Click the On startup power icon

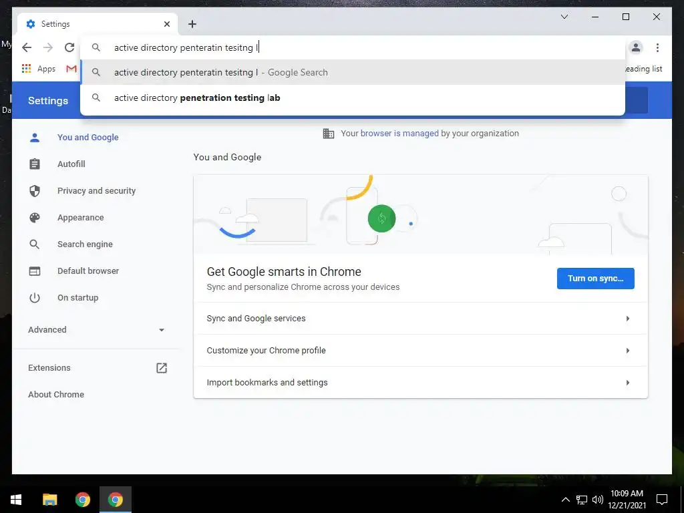(35, 297)
